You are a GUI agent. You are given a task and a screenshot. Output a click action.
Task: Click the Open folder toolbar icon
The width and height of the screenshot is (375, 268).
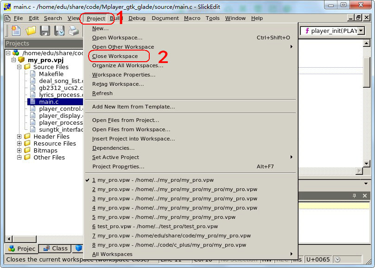point(31,31)
